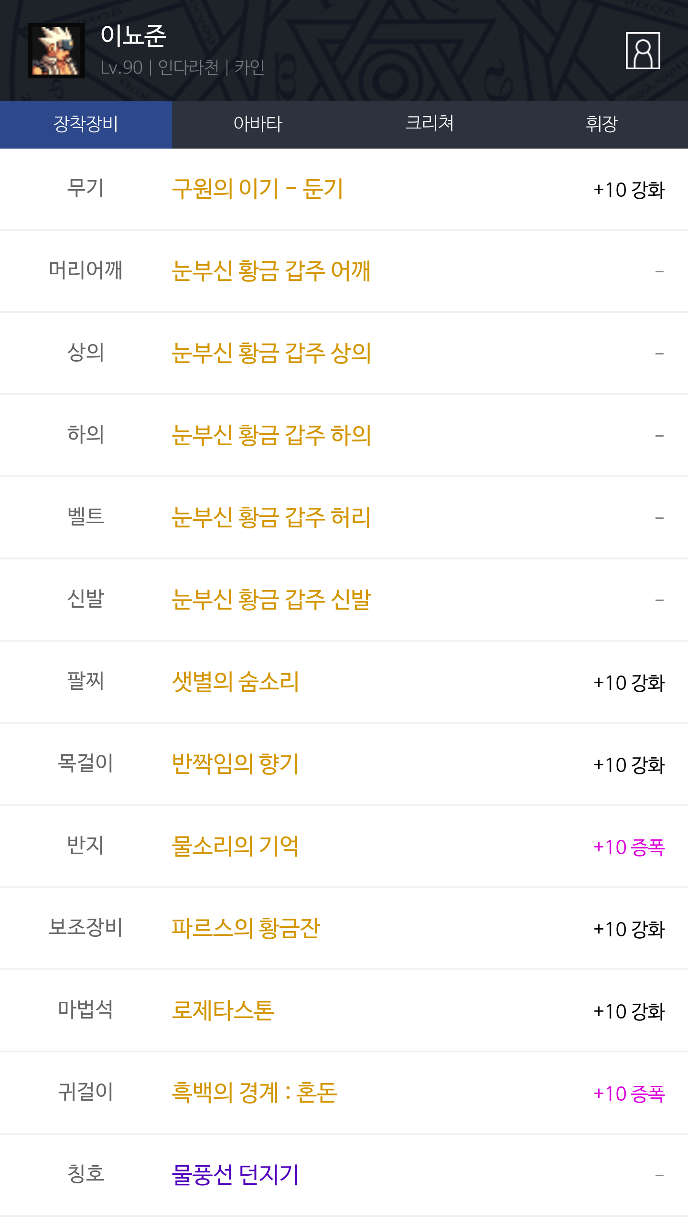Open necklace item 반짝임의 향기
Viewport: 688px width, 1223px height.
235,764
